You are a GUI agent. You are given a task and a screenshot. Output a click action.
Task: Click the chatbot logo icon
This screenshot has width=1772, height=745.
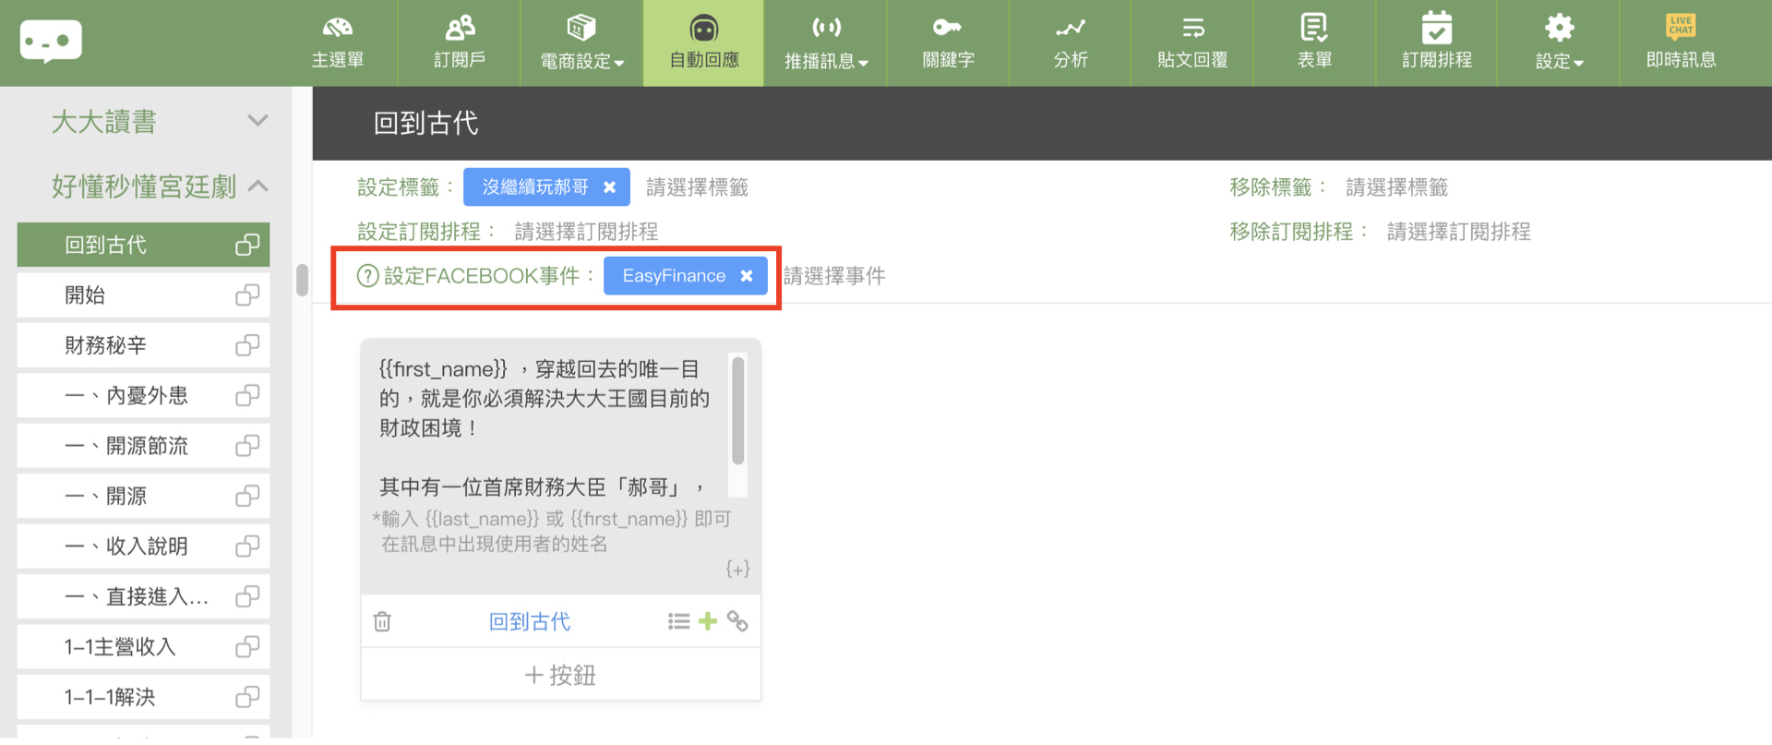tap(51, 42)
